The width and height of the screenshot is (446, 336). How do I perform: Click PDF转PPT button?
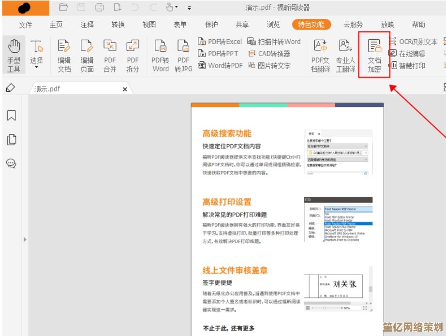(218, 54)
